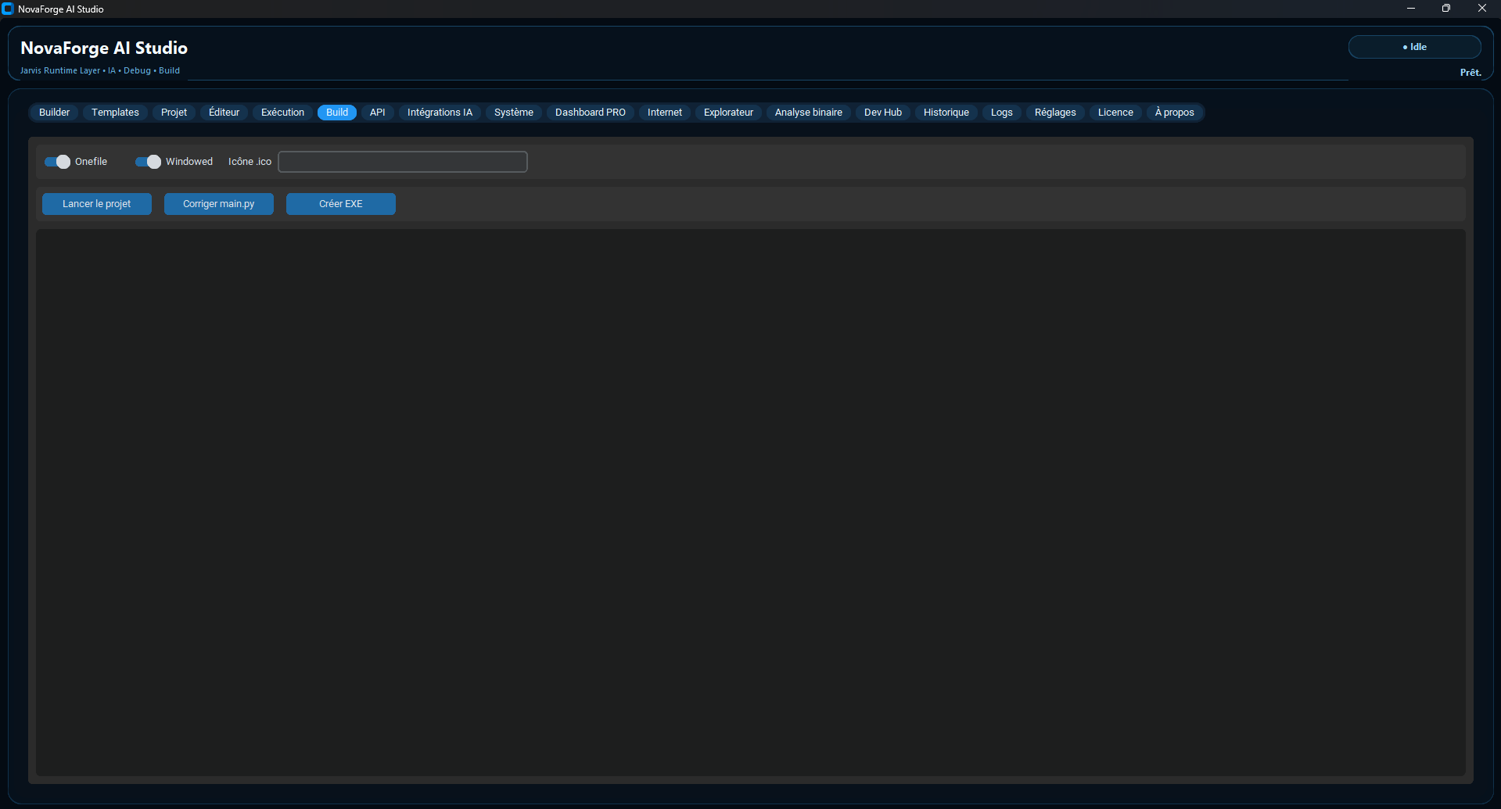Disable the Windowed switch
Viewport: 1501px width, 809px height.
click(148, 162)
